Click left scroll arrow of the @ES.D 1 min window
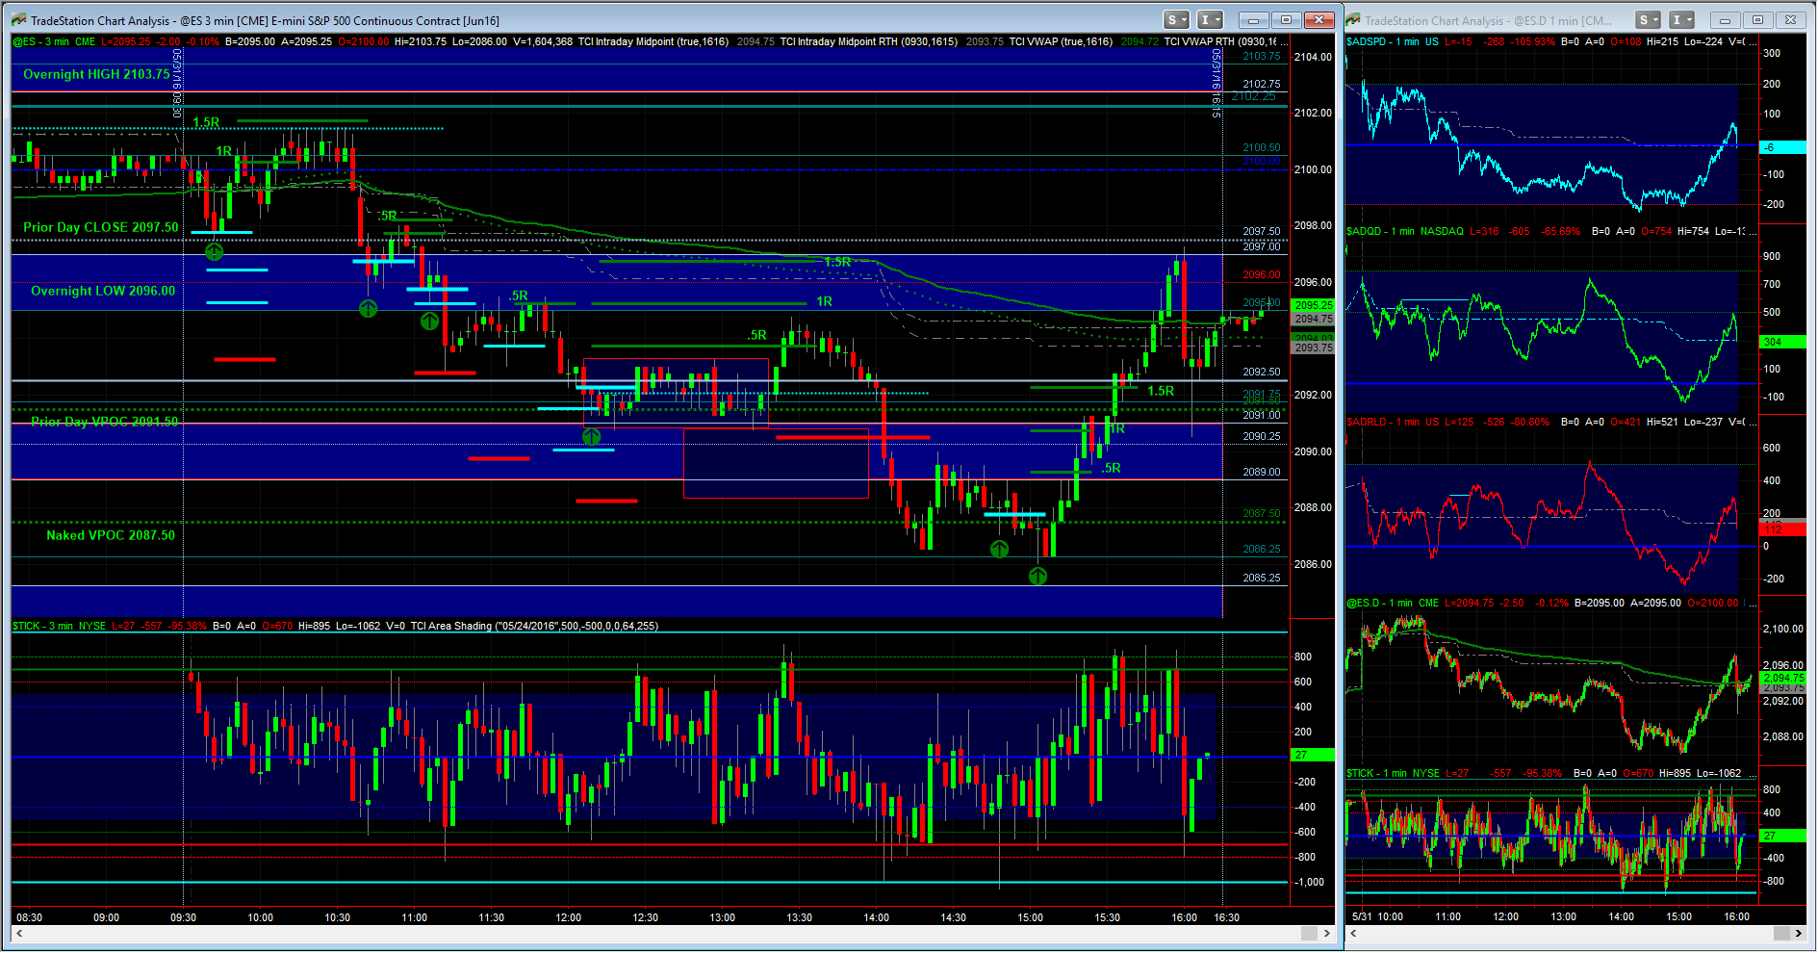This screenshot has height=953, width=1818. click(1352, 933)
